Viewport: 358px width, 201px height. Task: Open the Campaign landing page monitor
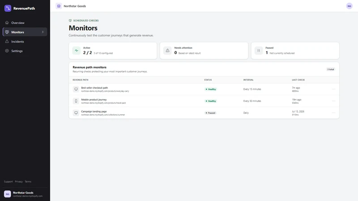[x=94, y=111]
